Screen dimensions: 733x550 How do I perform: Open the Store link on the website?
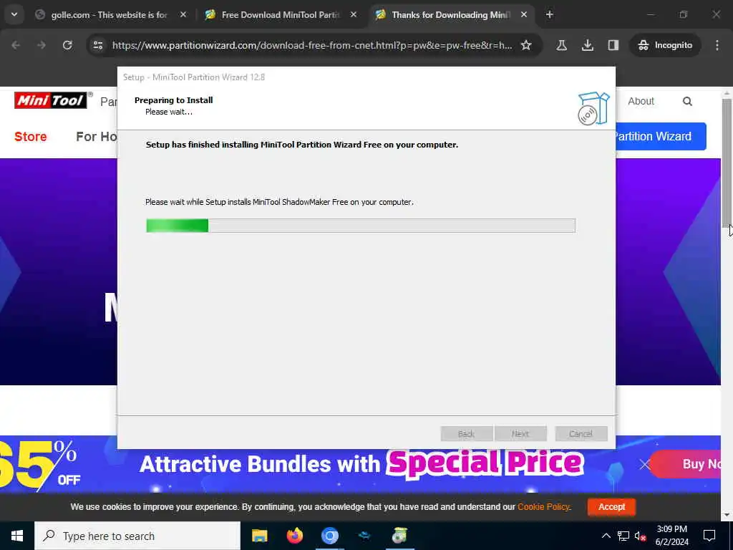[30, 137]
